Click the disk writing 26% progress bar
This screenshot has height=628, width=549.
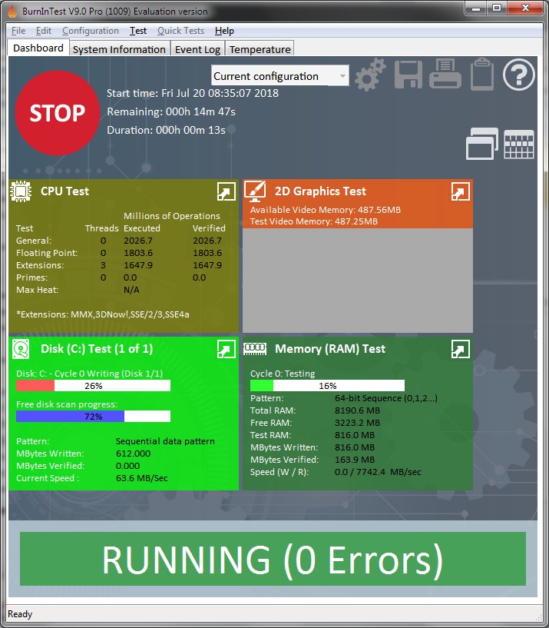[x=93, y=386]
